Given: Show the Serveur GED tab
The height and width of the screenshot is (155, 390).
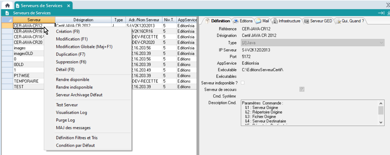Looking at the screenshot, I should pos(318,21).
